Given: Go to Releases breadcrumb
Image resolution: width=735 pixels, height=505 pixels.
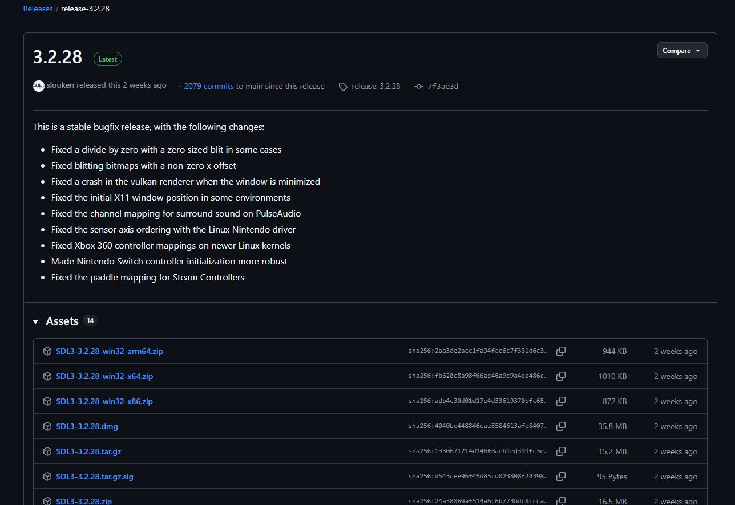Looking at the screenshot, I should 38,9.
